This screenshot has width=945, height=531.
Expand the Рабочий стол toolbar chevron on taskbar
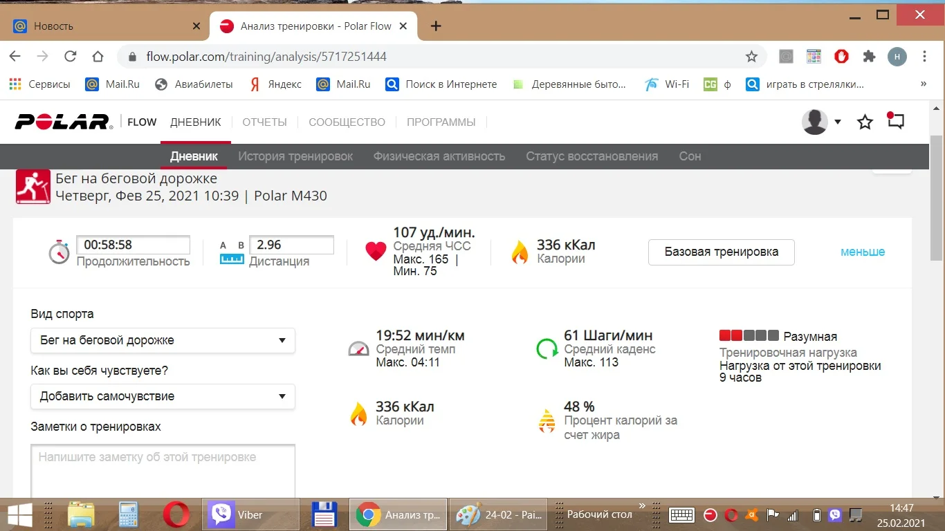642,506
